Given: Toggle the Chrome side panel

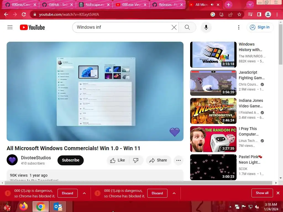Looking at the screenshot, I should coord(259,14).
